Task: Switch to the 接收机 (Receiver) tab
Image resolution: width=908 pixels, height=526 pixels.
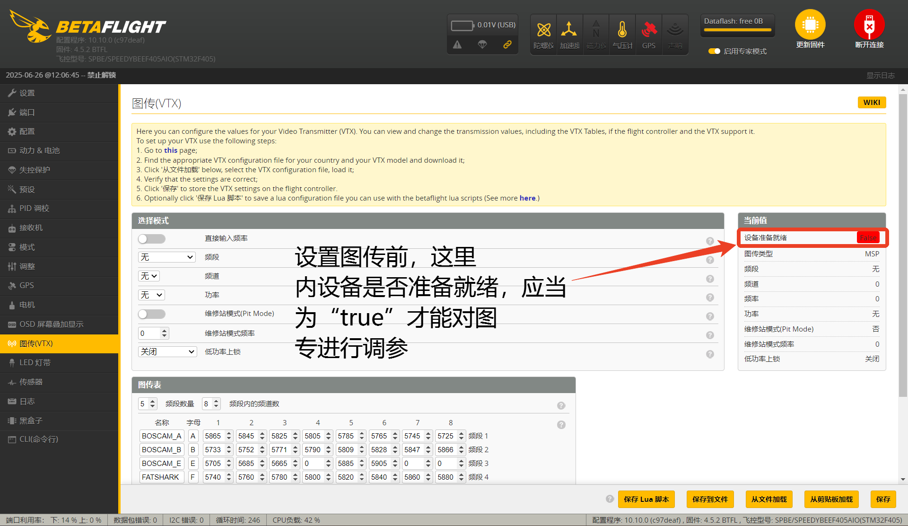Action: point(59,228)
